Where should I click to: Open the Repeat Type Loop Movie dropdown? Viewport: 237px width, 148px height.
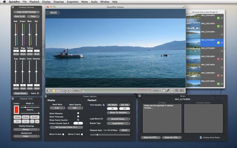click(118, 123)
